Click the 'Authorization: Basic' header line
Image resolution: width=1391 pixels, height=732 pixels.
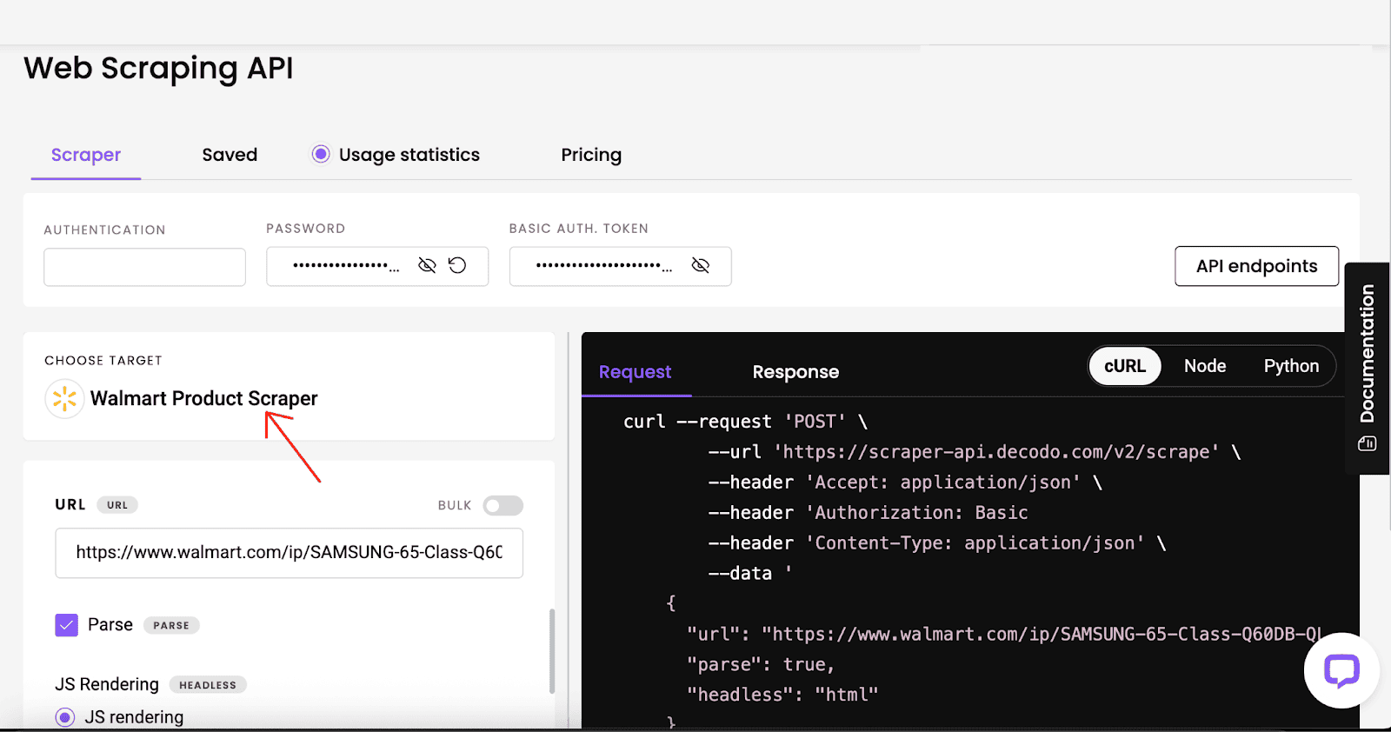point(868,513)
